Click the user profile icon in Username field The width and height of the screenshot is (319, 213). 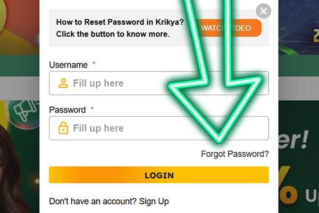pyautogui.click(x=63, y=83)
